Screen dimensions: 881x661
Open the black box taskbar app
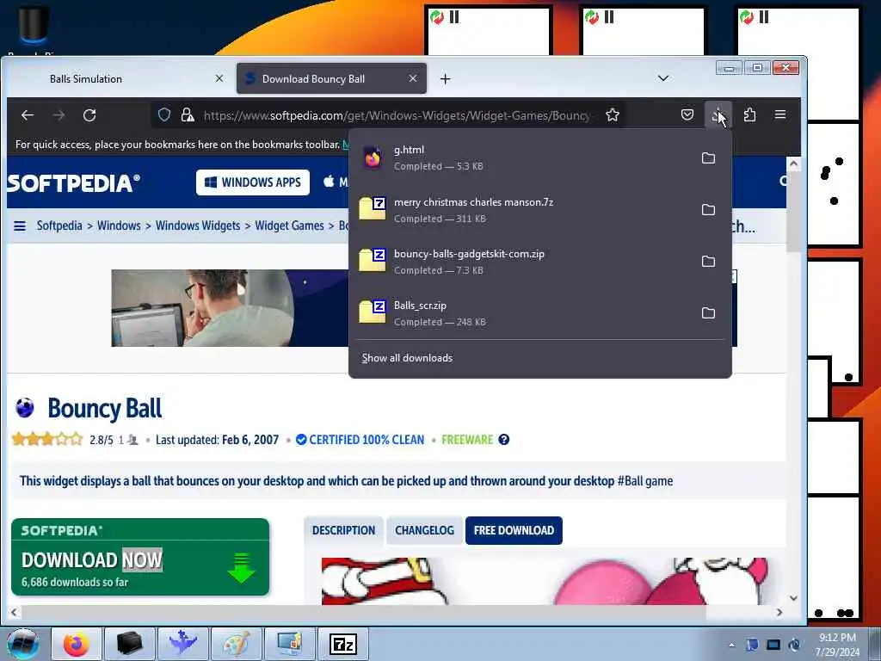[129, 644]
